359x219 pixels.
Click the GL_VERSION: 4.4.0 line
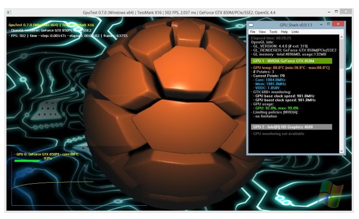(280, 46)
